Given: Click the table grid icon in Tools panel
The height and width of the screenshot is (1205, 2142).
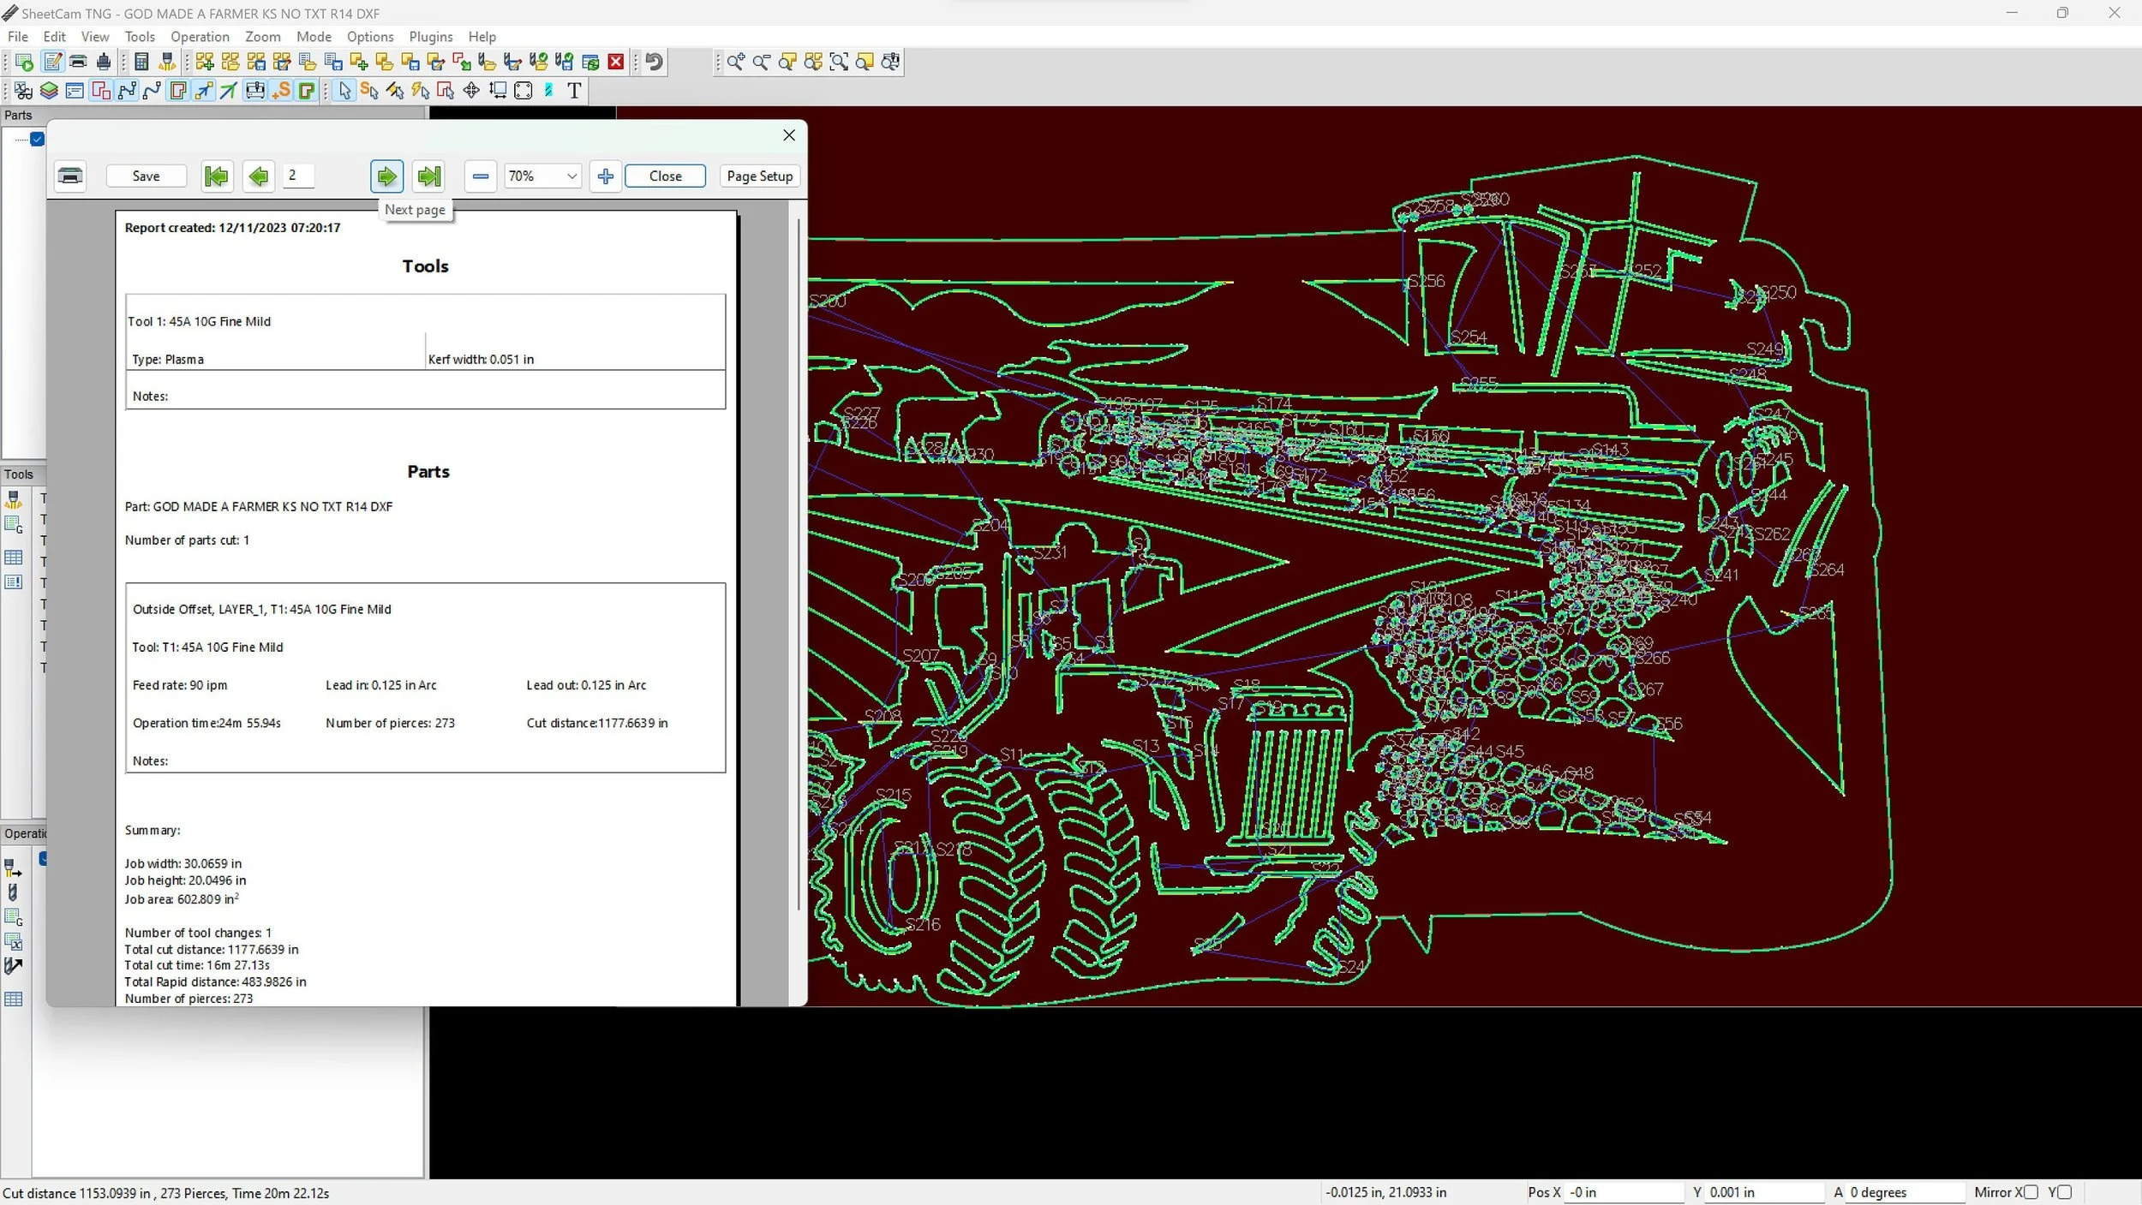Looking at the screenshot, I should 14,558.
